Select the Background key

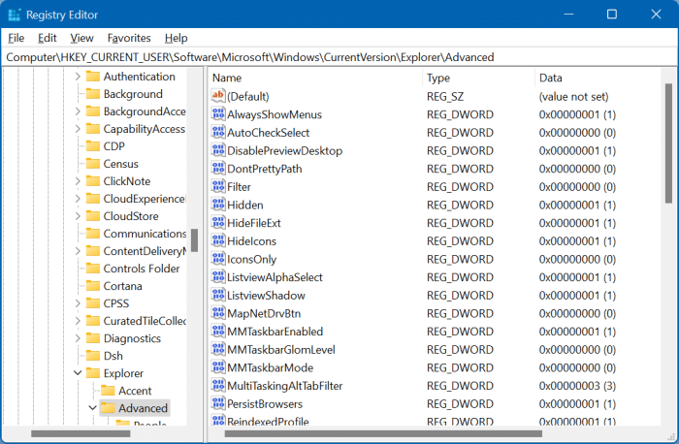133,94
